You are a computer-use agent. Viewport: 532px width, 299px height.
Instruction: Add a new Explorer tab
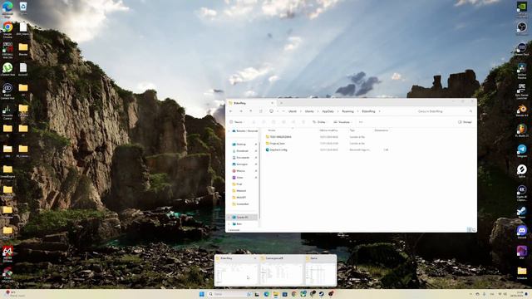pyautogui.click(x=281, y=103)
